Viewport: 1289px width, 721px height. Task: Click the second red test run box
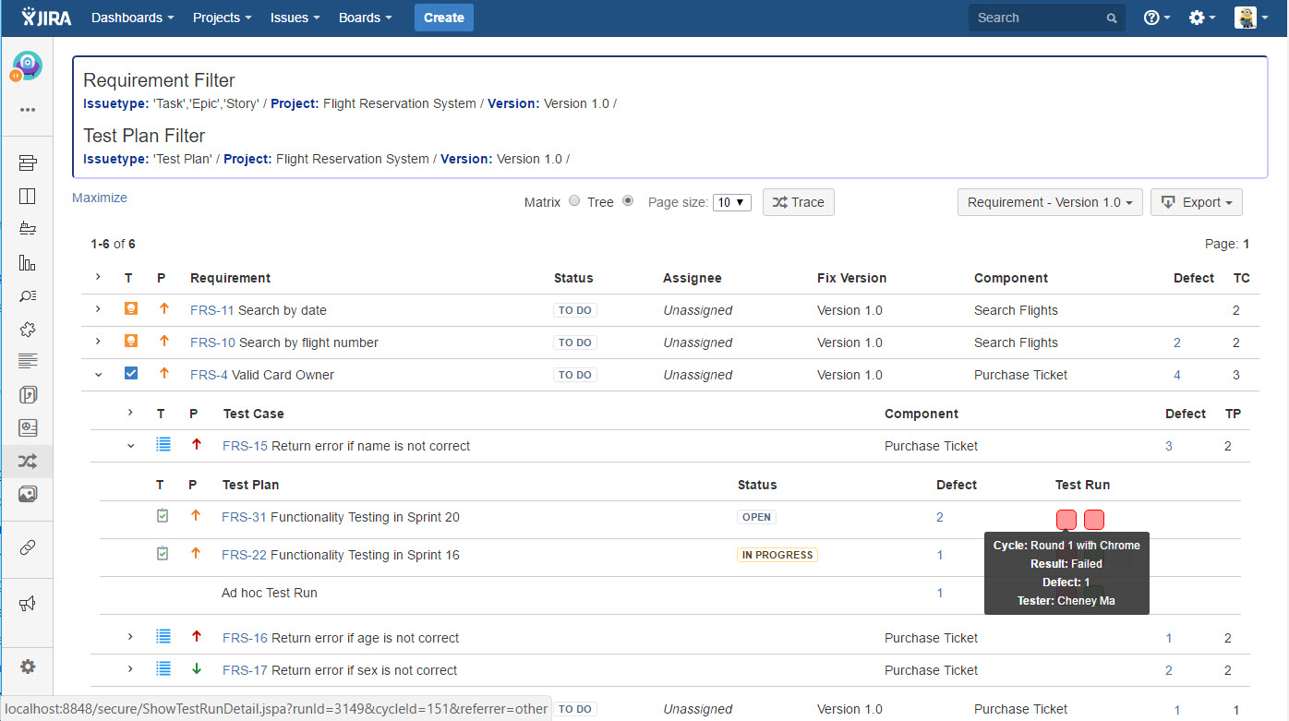click(x=1094, y=519)
